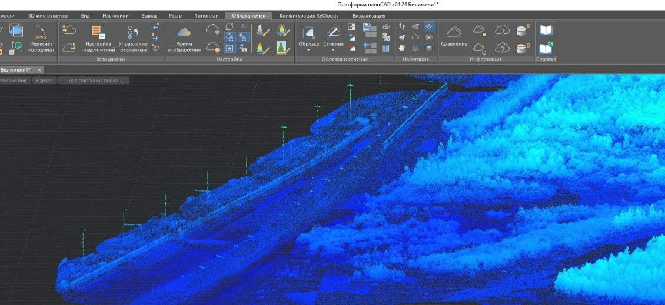Click the blue arrow with tiles restore icon
Viewport: 665px width, 305px height.
point(370,48)
